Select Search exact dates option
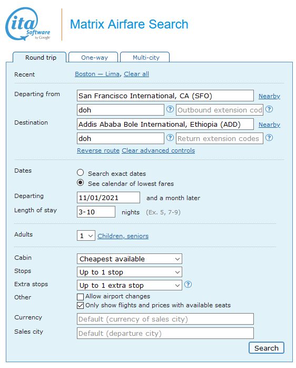This screenshot has width=296, height=368. (x=81, y=173)
